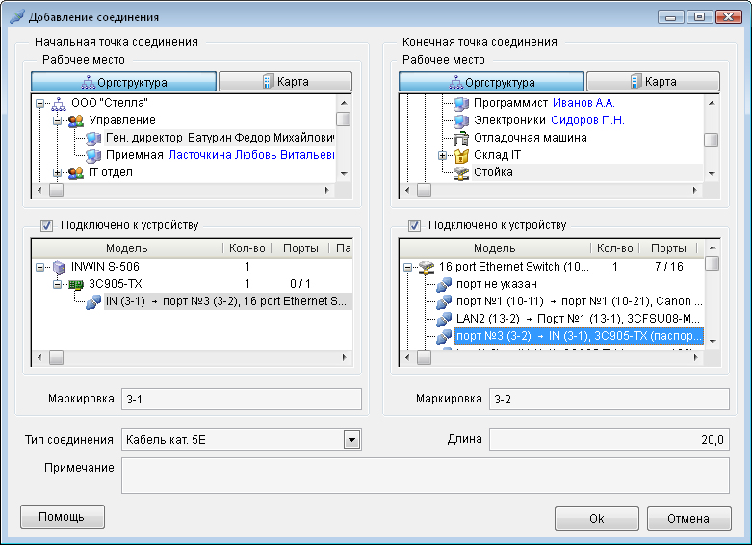Expand the Склад IT tree node
This screenshot has width=752, height=545.
[442, 155]
